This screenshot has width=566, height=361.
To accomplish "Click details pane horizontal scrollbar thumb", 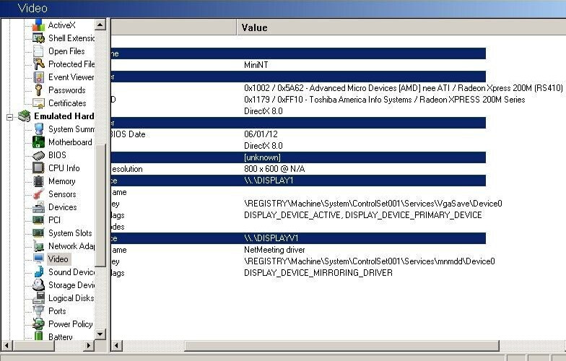I will pyautogui.click(x=342, y=345).
